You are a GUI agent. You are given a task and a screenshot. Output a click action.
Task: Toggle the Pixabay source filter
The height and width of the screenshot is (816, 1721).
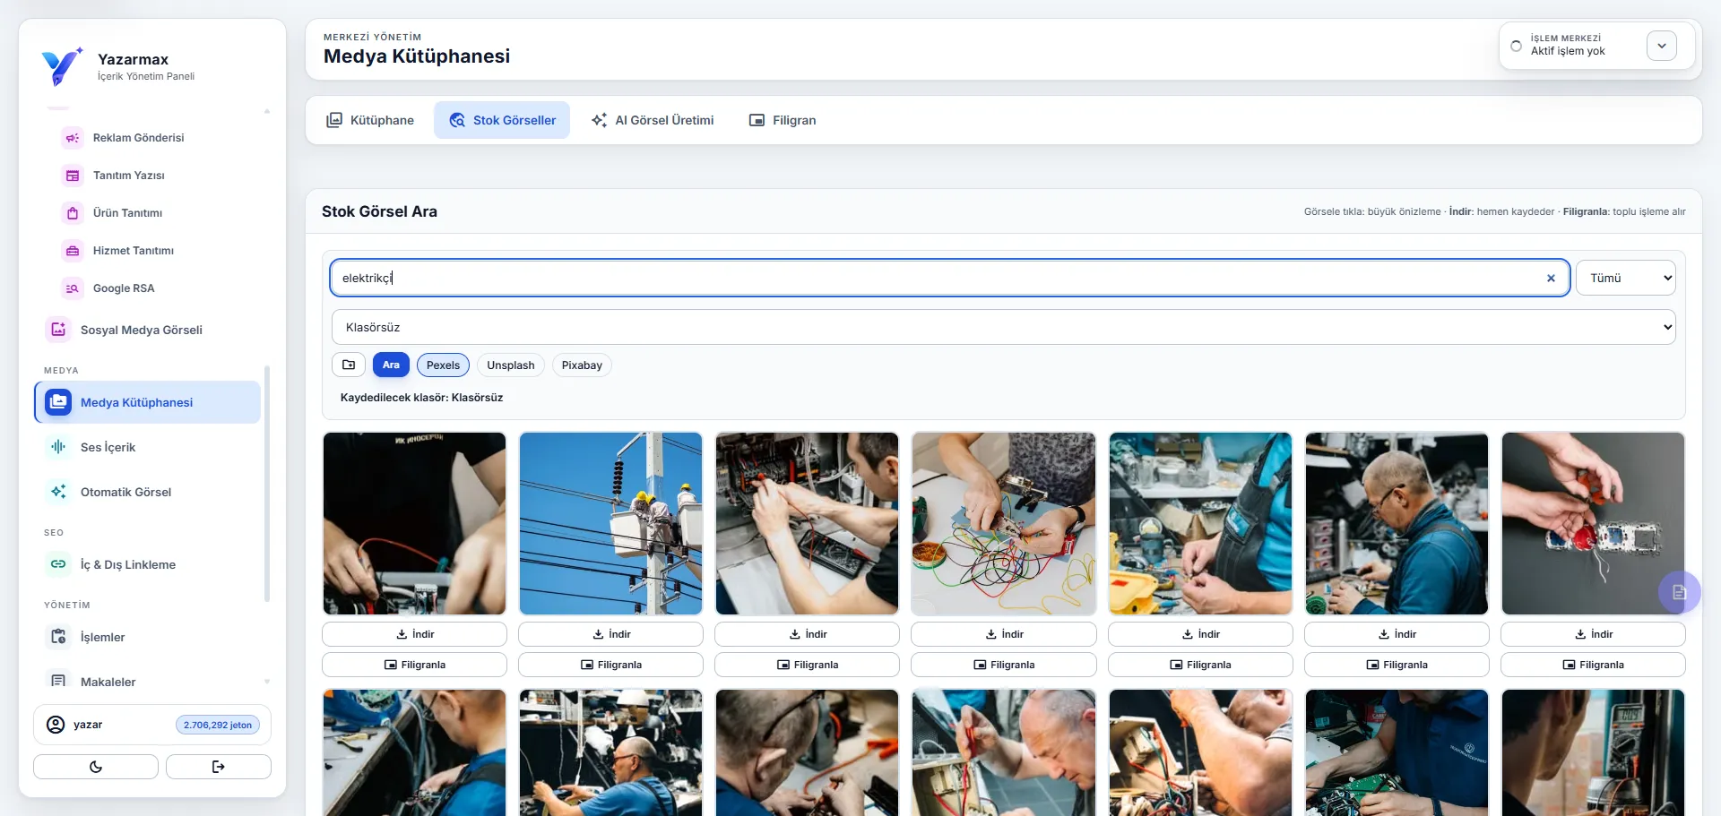pos(582,365)
